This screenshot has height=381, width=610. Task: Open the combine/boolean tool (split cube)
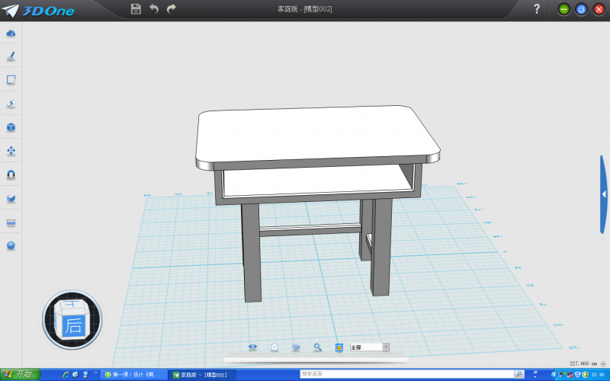pyautogui.click(x=11, y=198)
